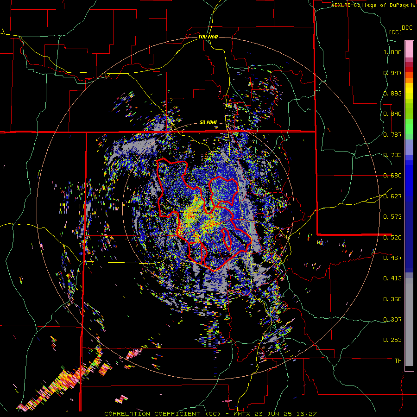Click the 0.627 legend value
417x417 pixels.
392,196
